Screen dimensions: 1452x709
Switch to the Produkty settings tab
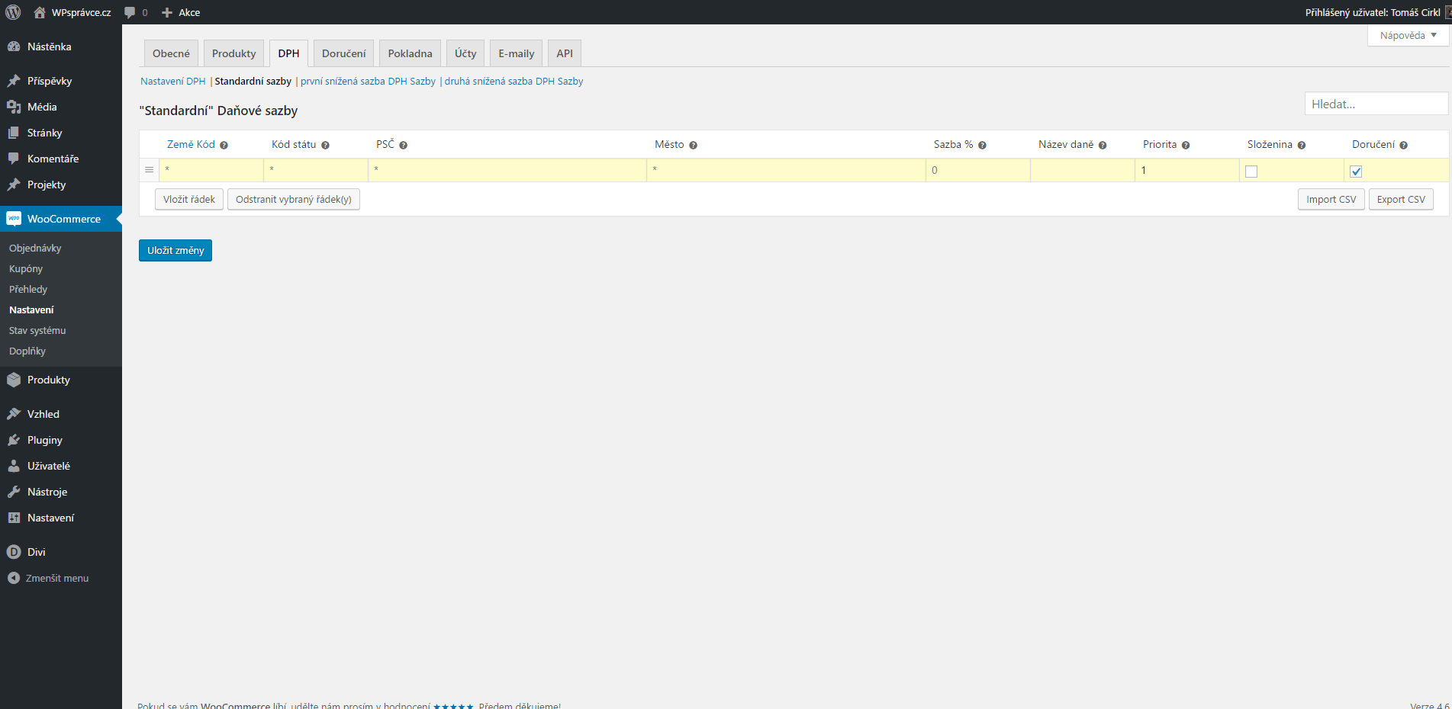[x=234, y=53]
